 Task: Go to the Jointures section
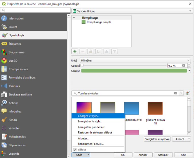point(14,86)
